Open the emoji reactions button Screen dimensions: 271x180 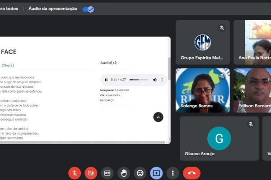coord(140,173)
